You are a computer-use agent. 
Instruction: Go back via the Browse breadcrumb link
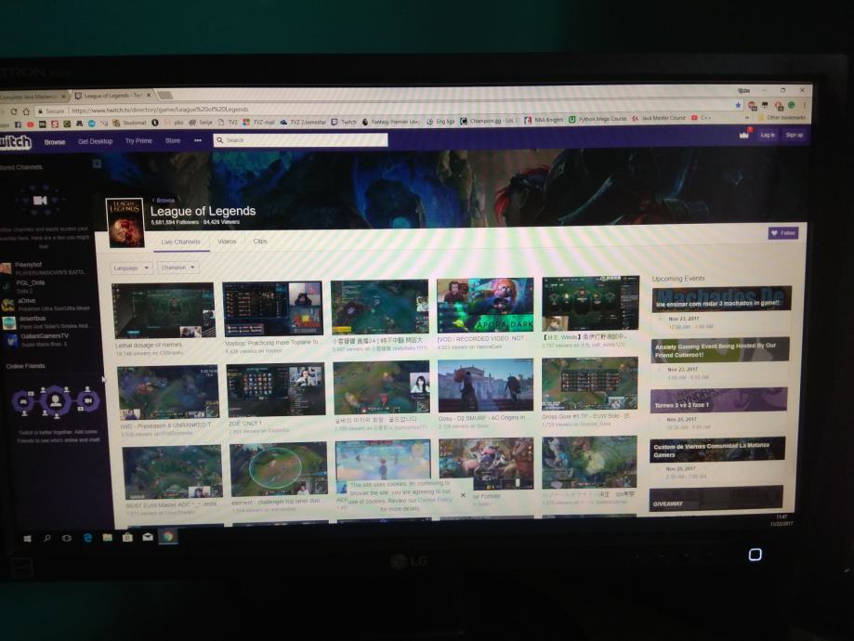pyautogui.click(x=164, y=201)
